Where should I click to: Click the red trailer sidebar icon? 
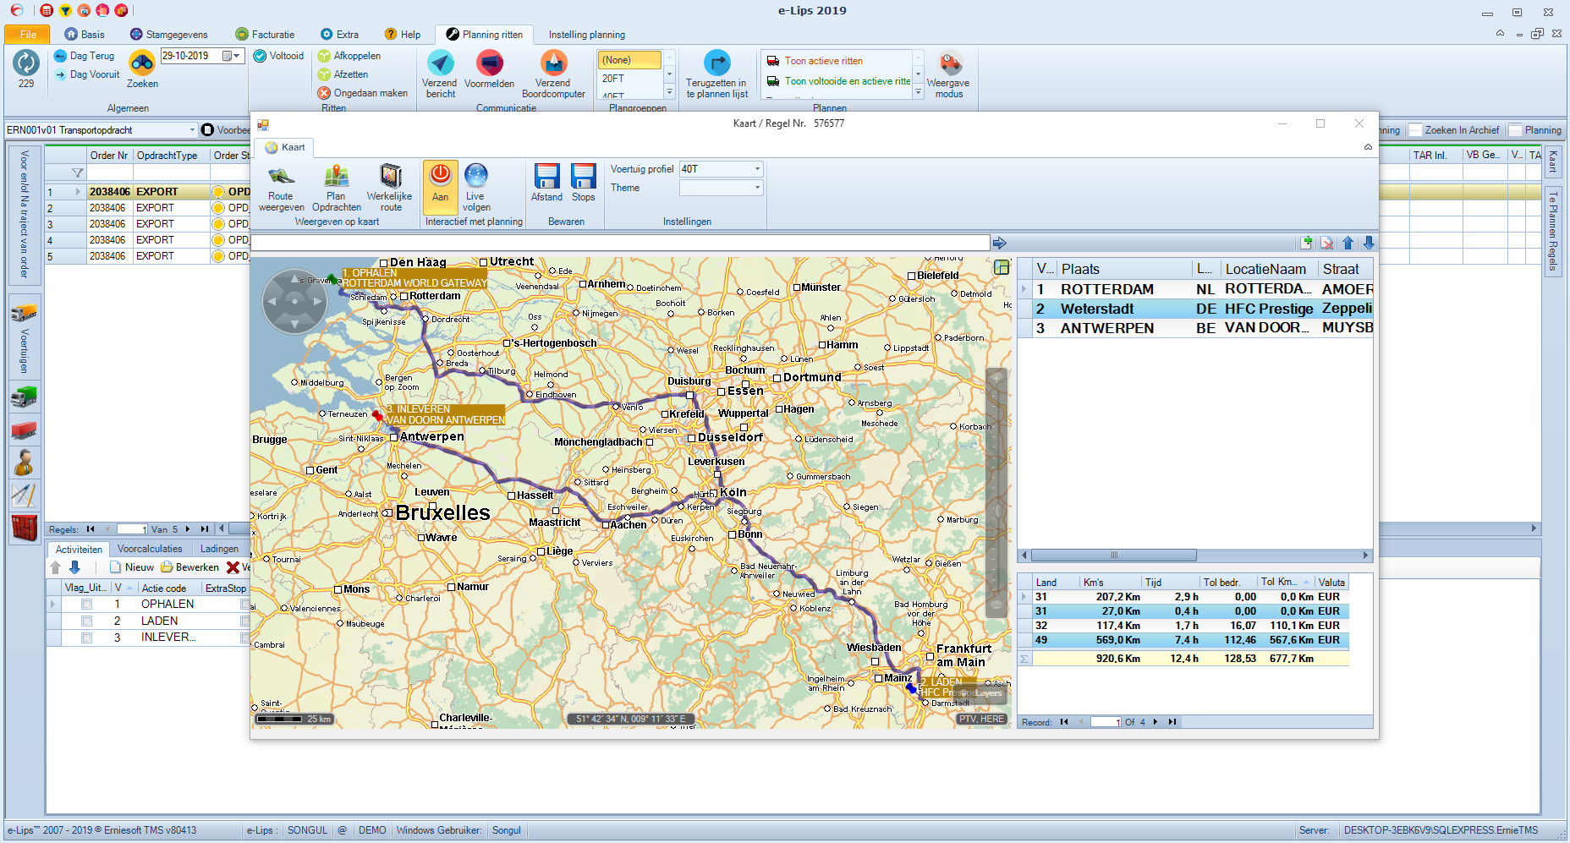pos(24,430)
